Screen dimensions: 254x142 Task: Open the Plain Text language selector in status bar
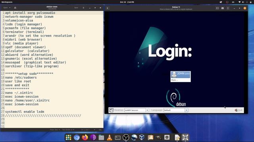point(55,130)
